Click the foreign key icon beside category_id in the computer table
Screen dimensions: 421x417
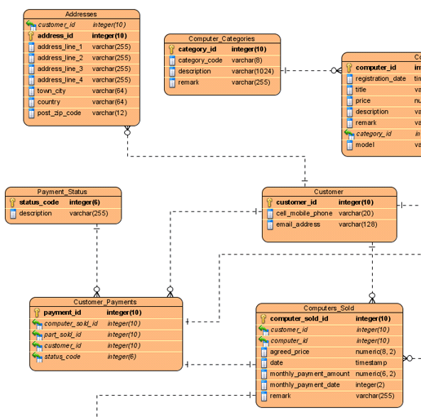point(349,134)
